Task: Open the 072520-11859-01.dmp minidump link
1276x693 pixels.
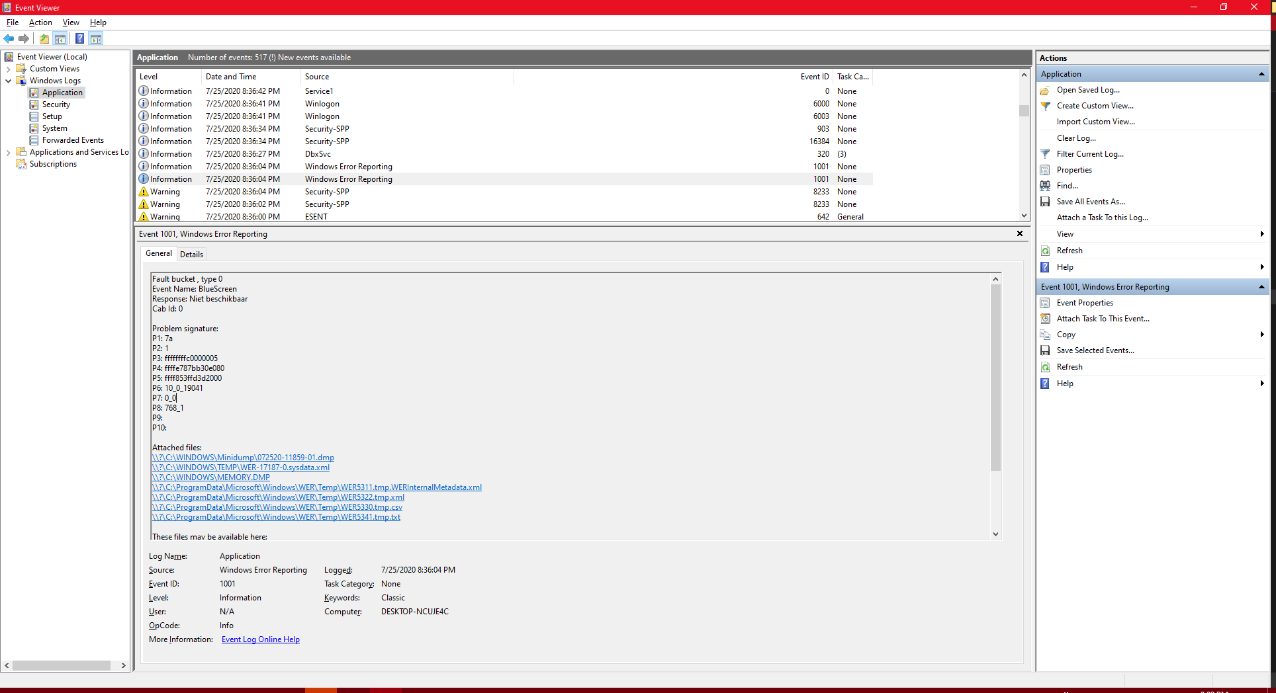Action: [243, 458]
